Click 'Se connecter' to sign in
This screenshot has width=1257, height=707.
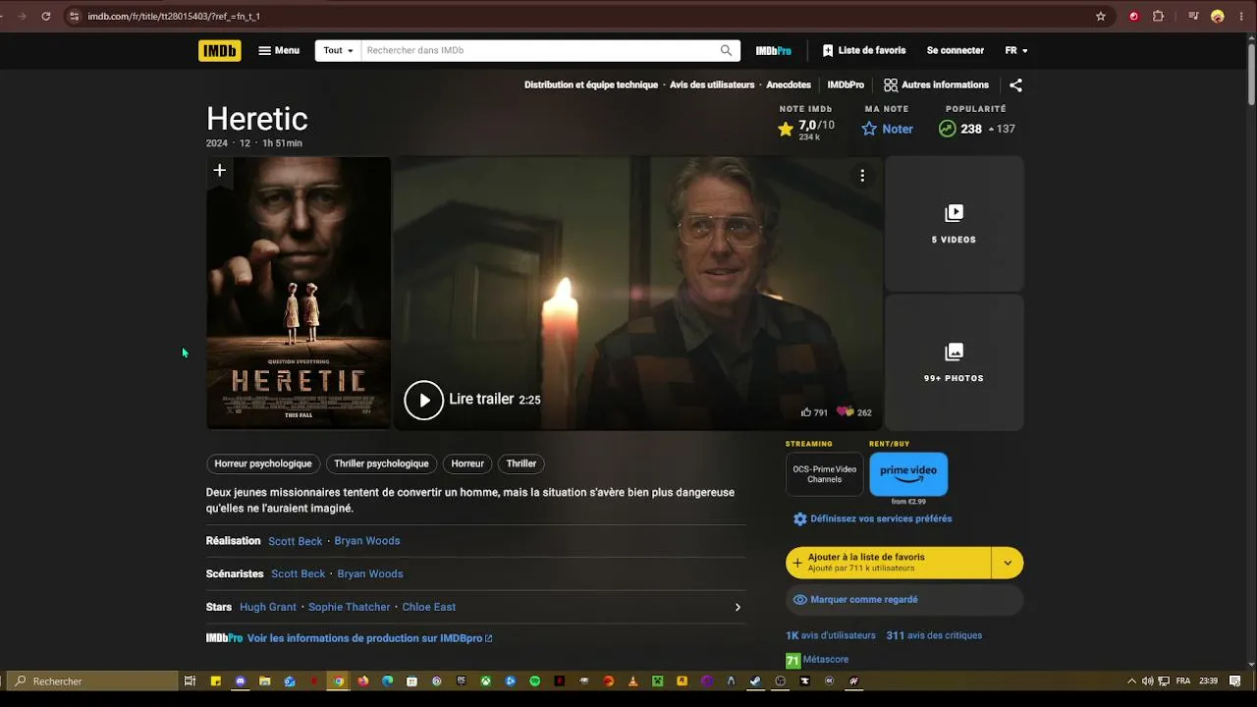tap(956, 50)
